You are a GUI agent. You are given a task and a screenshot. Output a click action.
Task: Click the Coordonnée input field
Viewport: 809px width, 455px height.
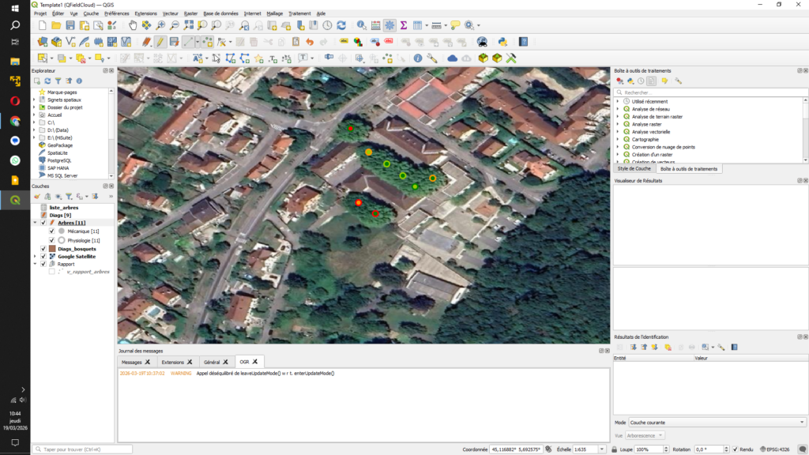pos(516,449)
